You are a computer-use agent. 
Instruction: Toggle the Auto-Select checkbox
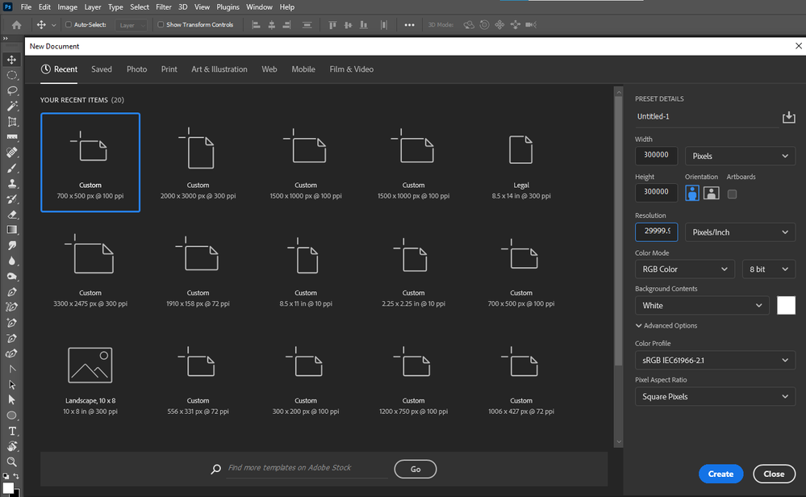click(x=68, y=25)
